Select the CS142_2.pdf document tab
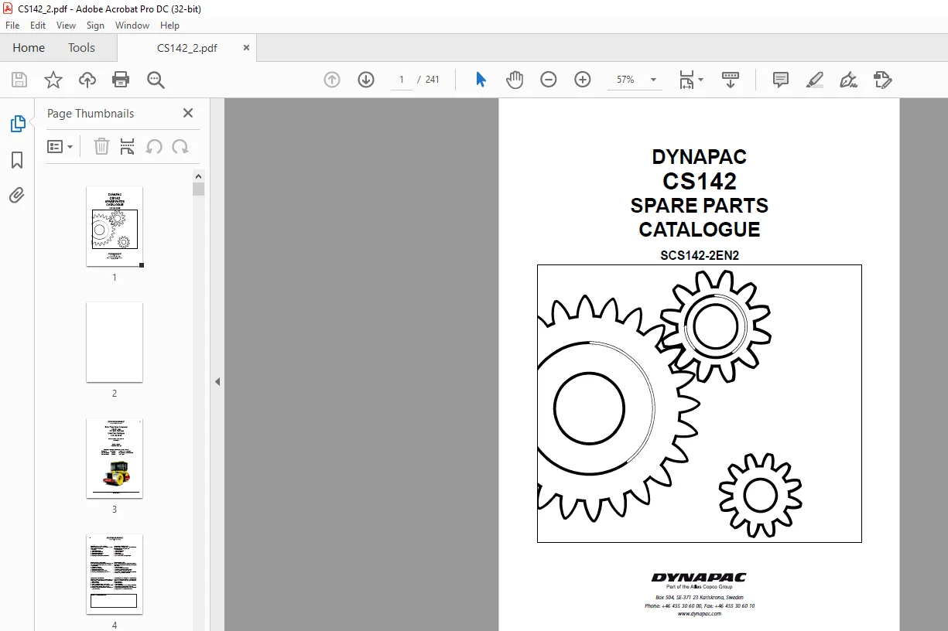The width and height of the screenshot is (948, 631). (x=187, y=48)
